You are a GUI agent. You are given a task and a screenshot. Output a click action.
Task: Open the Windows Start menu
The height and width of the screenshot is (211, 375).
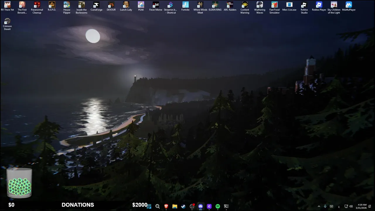pyautogui.click(x=149, y=206)
